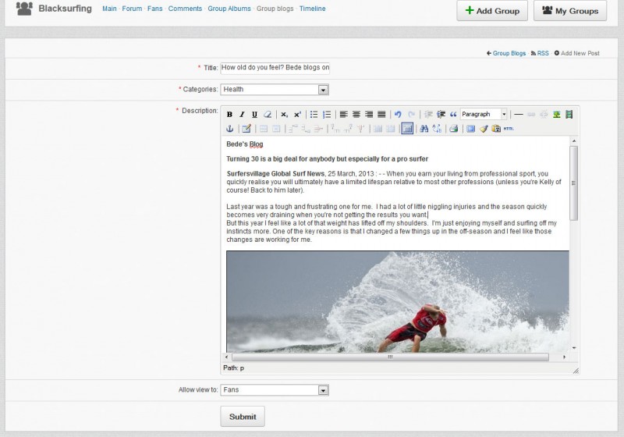Insert a bulleted list
Image resolution: width=624 pixels, height=437 pixels.
[314, 115]
